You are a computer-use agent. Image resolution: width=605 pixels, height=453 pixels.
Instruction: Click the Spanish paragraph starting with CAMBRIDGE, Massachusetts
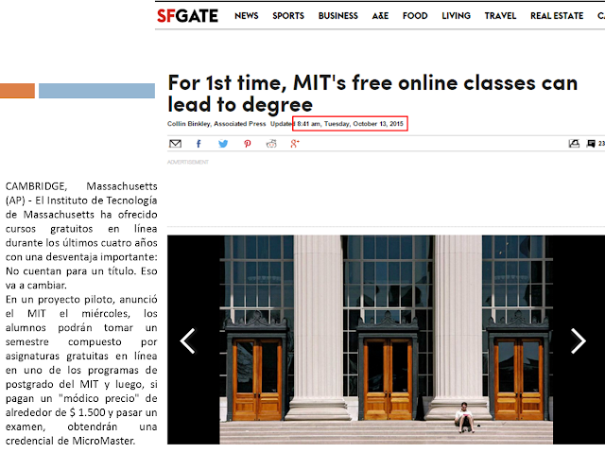(81, 235)
